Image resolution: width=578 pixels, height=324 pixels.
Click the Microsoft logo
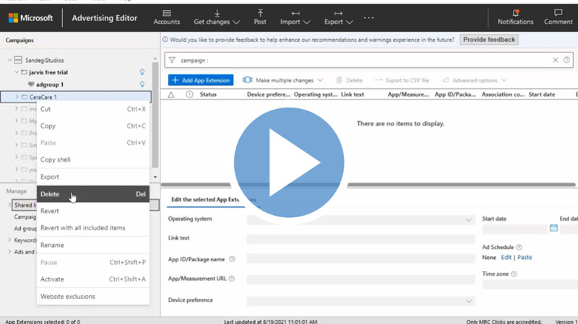click(13, 17)
